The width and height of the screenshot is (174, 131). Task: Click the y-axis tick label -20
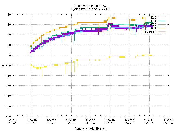(x=8, y=76)
